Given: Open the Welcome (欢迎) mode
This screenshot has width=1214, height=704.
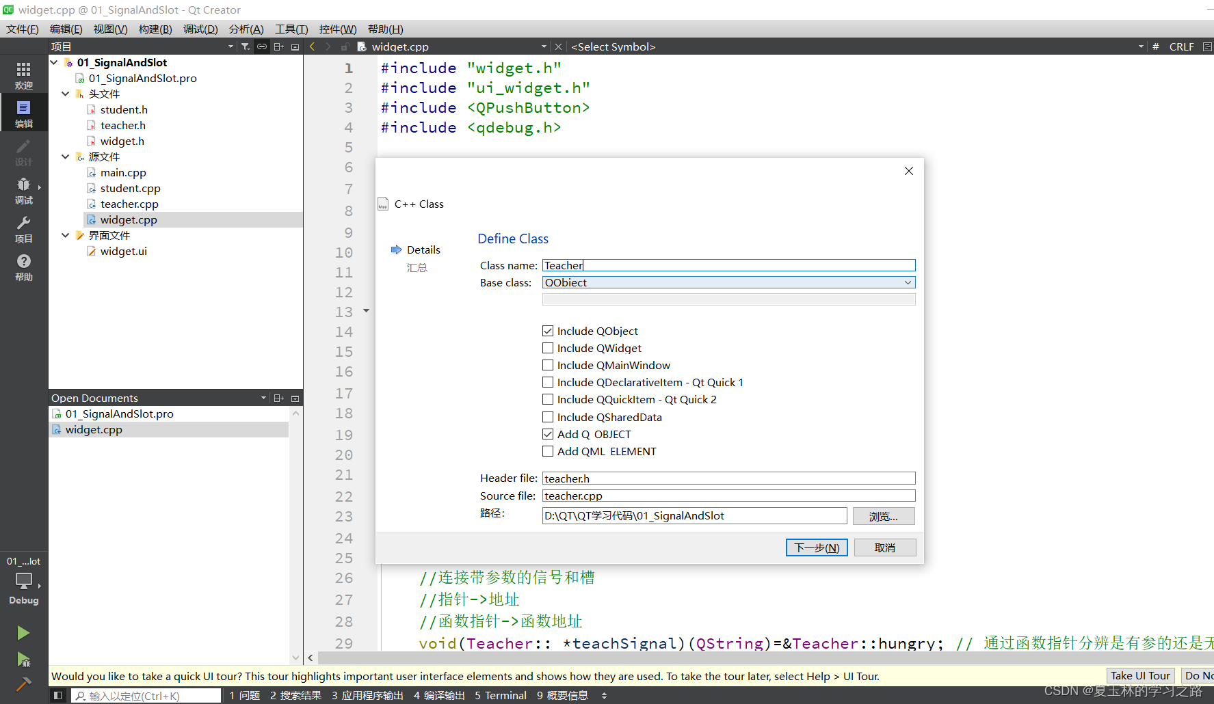Looking at the screenshot, I should point(24,75).
